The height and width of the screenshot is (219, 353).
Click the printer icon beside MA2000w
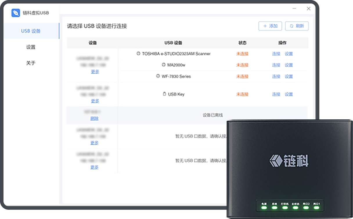click(164, 65)
